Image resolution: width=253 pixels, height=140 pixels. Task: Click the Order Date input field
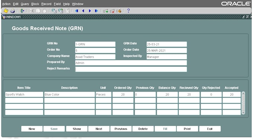[167, 51]
